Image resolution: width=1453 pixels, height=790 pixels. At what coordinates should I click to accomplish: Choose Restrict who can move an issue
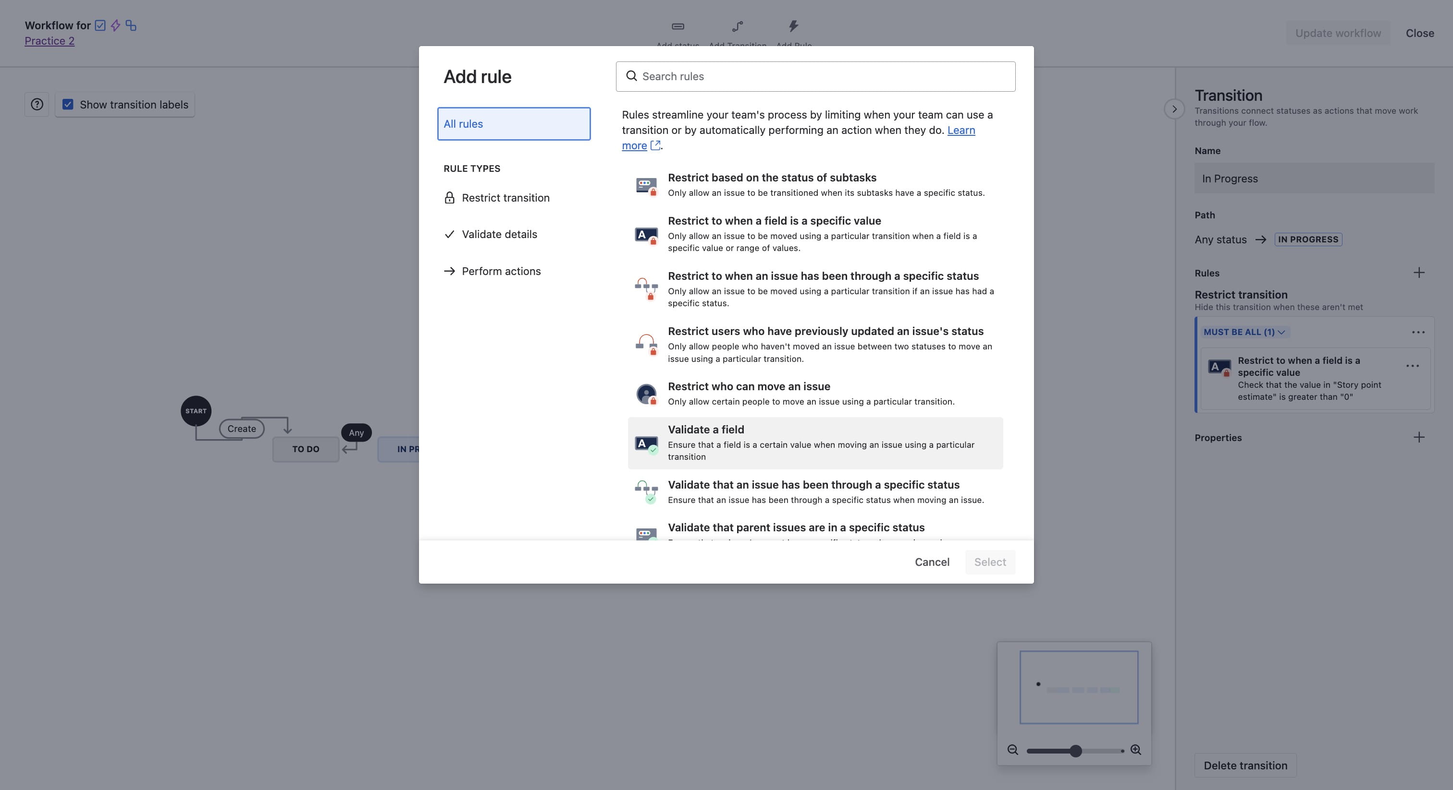tap(815, 393)
